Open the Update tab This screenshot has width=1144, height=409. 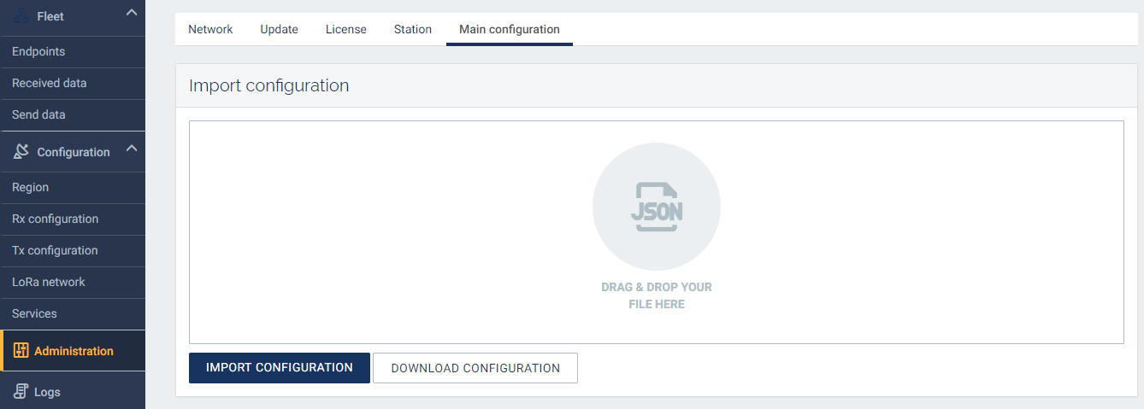279,29
